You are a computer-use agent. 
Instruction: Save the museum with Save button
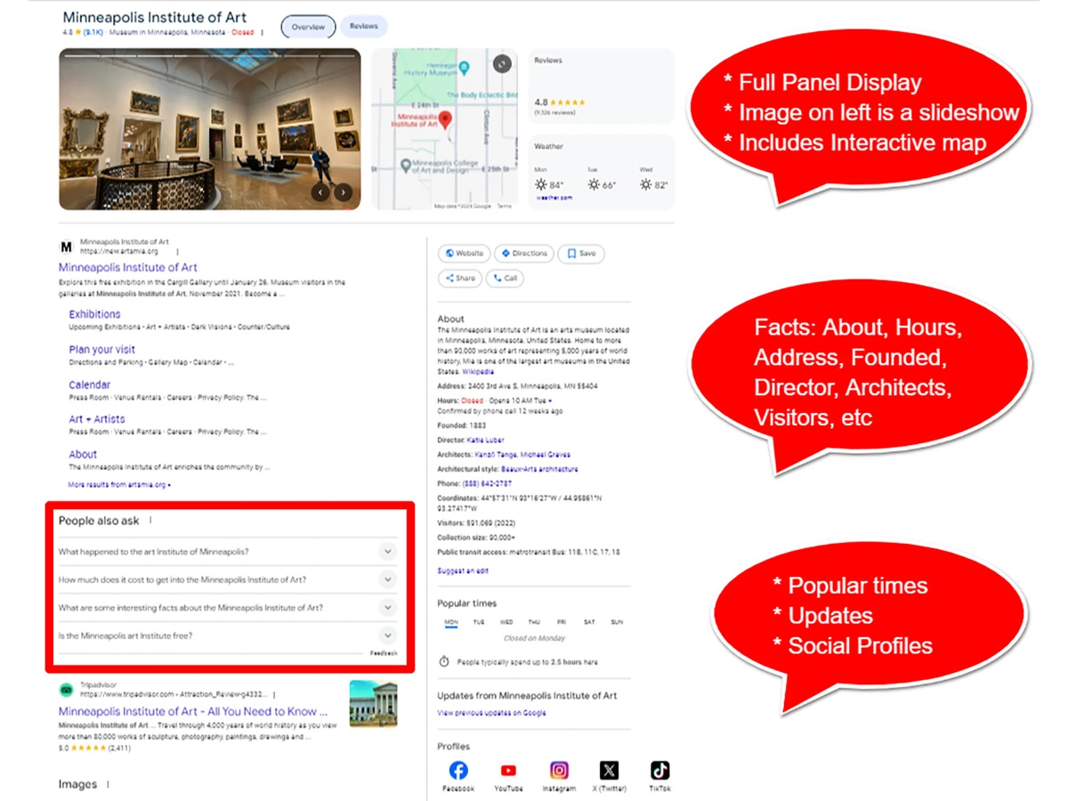pyautogui.click(x=581, y=254)
